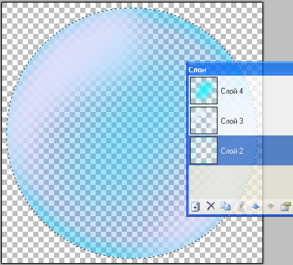Duplicate the current layer

point(225,206)
